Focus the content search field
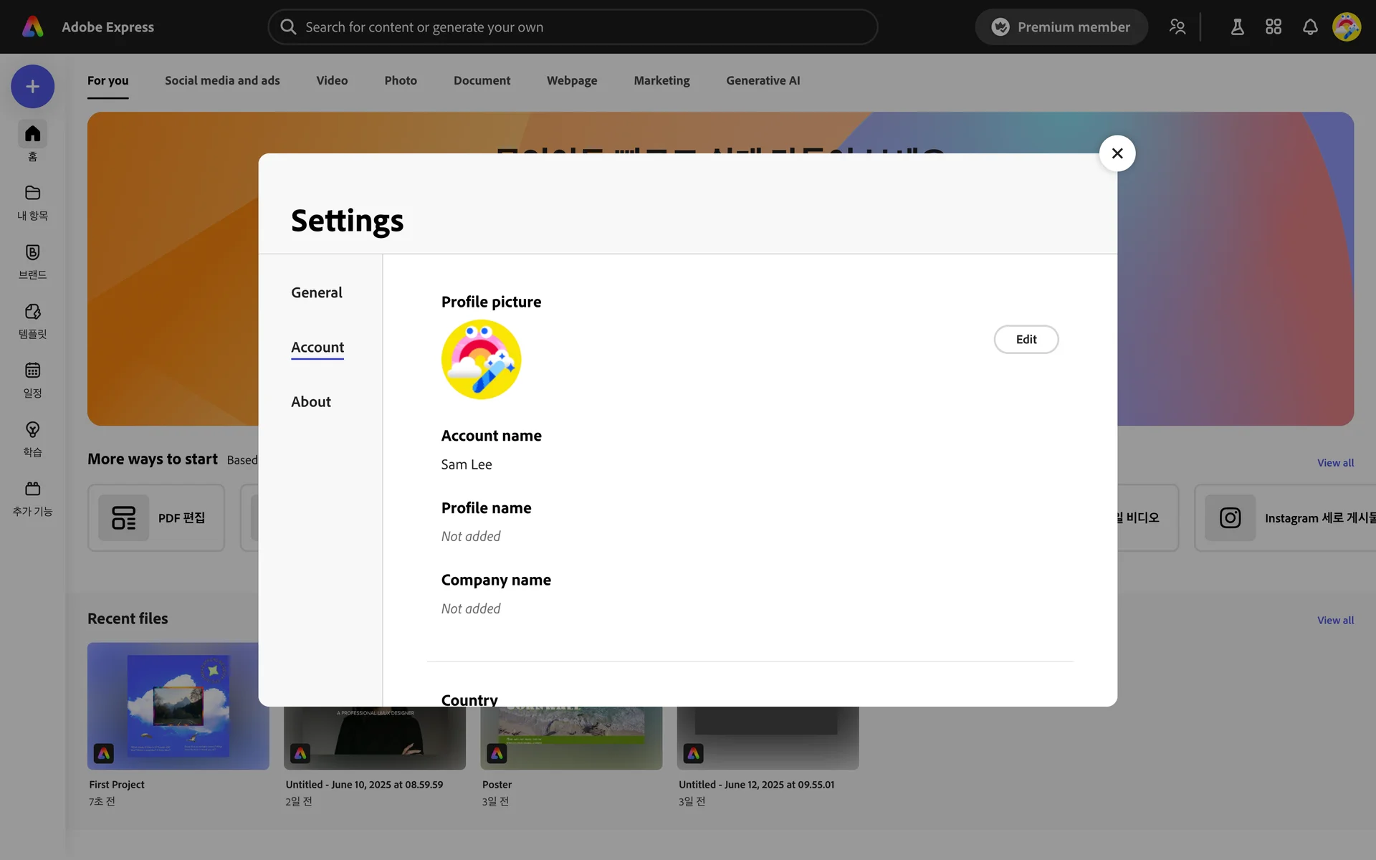1376x860 pixels. 573,27
